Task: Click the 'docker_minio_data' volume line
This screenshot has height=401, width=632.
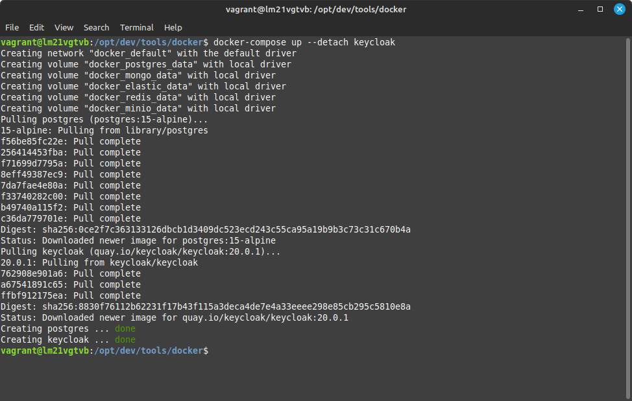Action: pyautogui.click(x=138, y=109)
